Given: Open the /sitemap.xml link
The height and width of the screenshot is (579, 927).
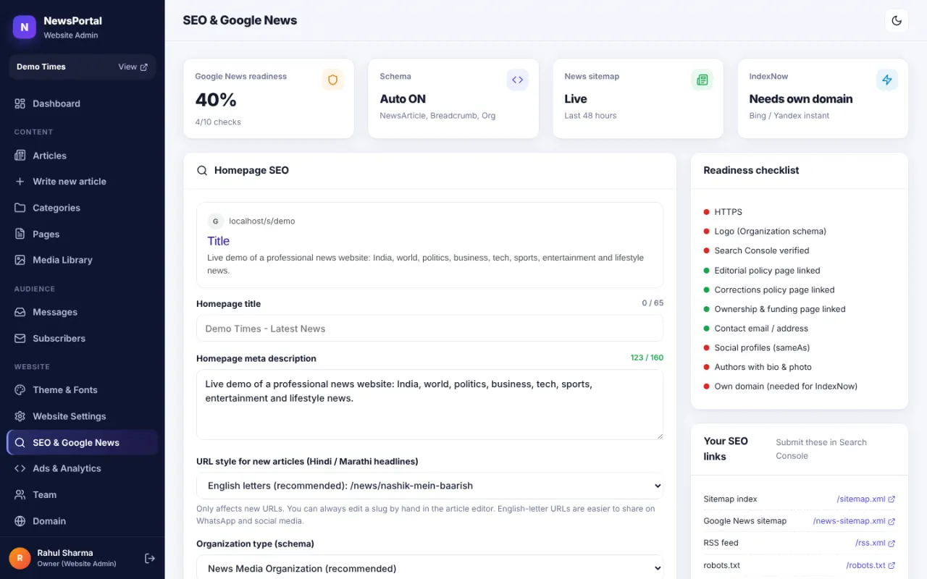Looking at the screenshot, I should 865,499.
